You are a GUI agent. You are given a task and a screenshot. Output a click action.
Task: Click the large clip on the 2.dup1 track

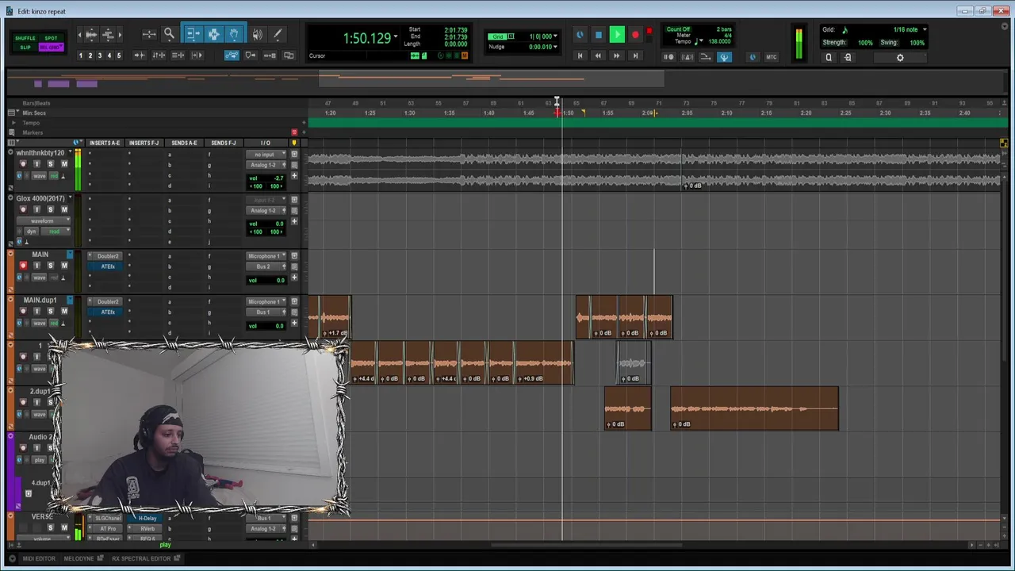tap(754, 409)
